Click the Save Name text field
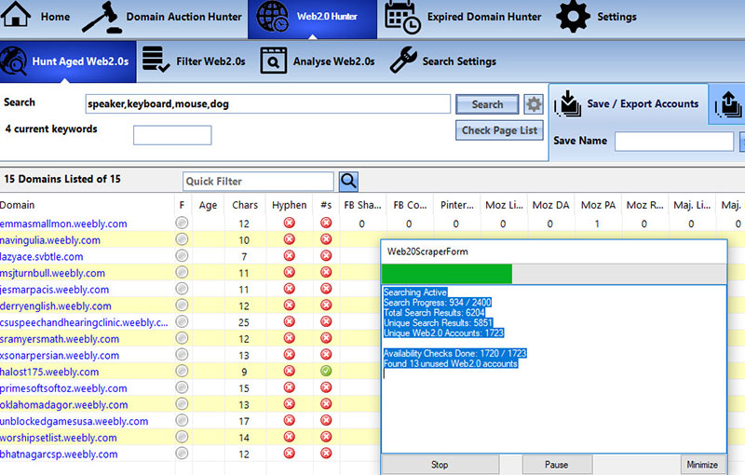745x475 pixels. tap(673, 142)
